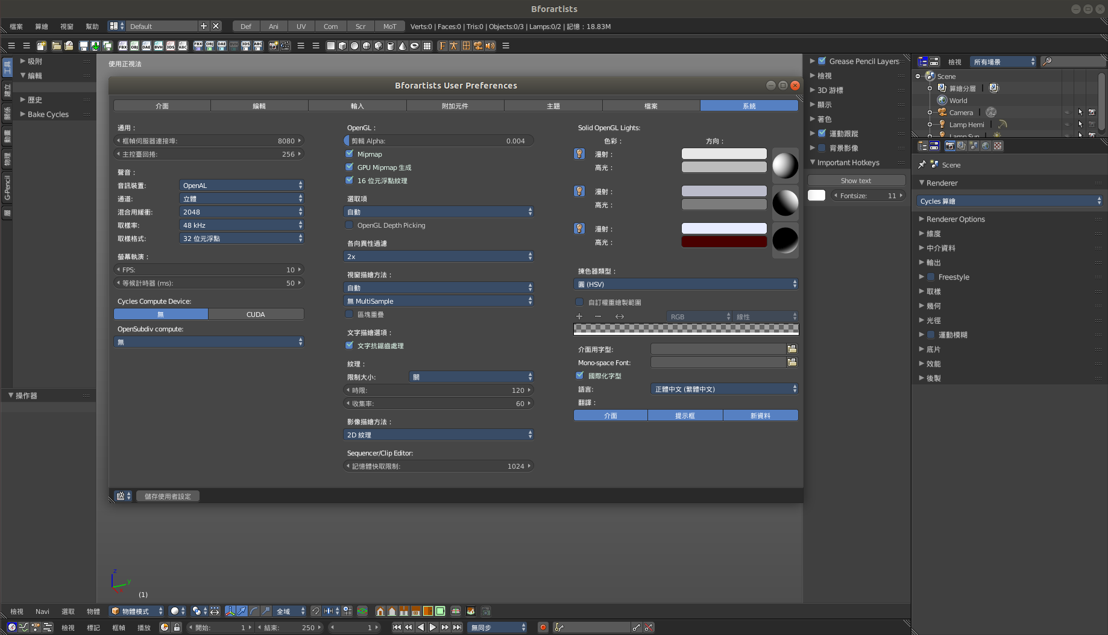1108x635 pixels.
Task: Open the 語言 language dropdown
Action: pos(725,389)
